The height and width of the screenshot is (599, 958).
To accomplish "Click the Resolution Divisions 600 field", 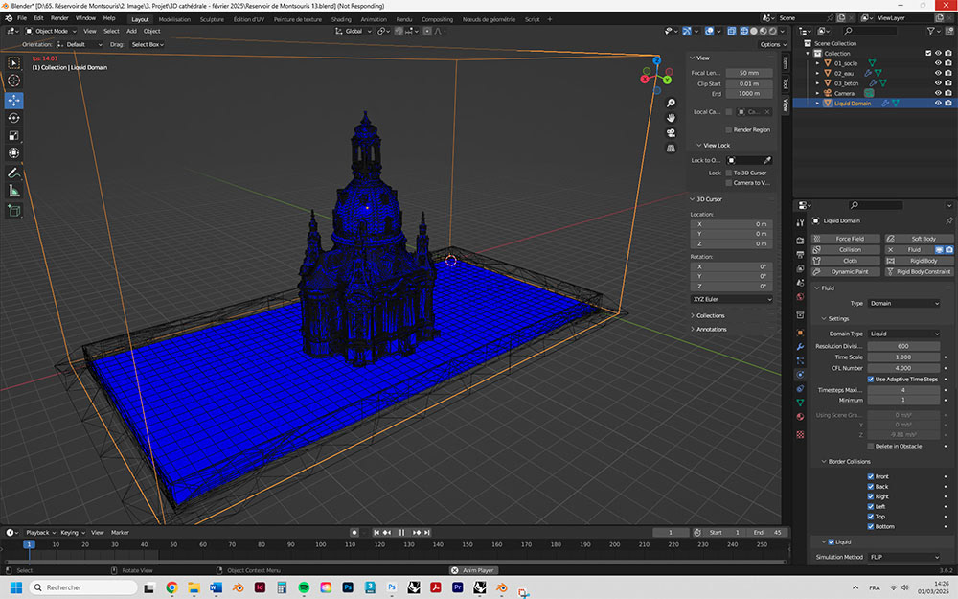I will tap(903, 346).
